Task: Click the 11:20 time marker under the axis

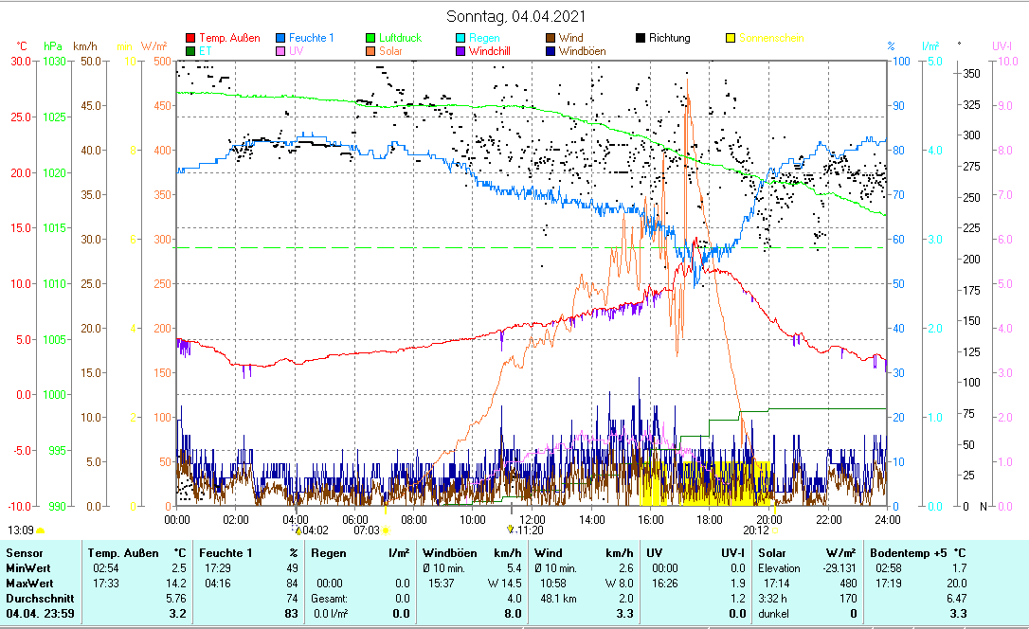Action: click(529, 530)
